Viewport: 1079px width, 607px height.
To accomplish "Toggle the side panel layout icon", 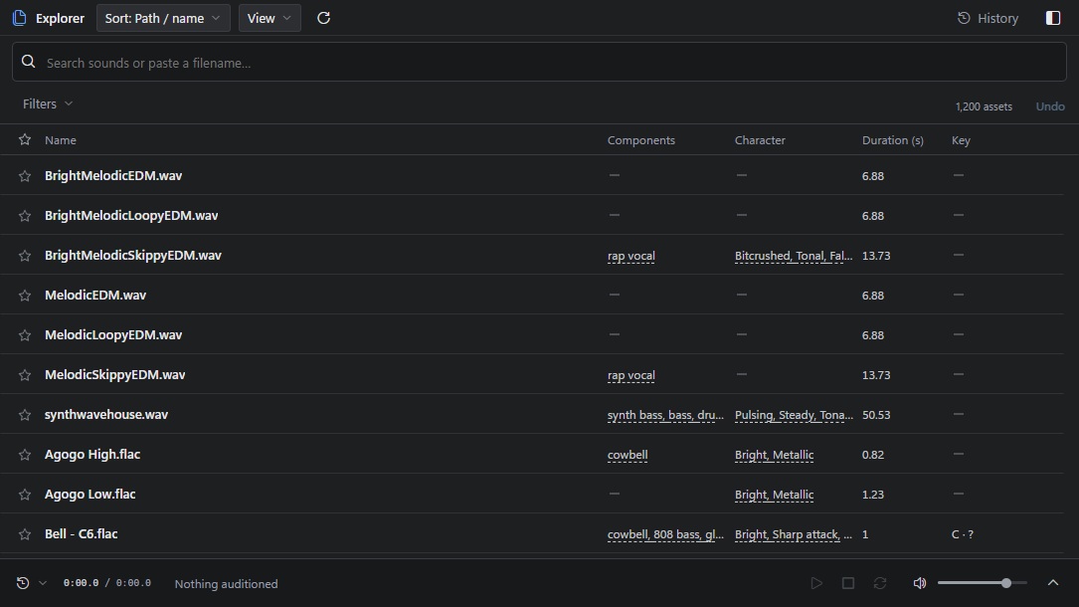I will (x=1053, y=18).
